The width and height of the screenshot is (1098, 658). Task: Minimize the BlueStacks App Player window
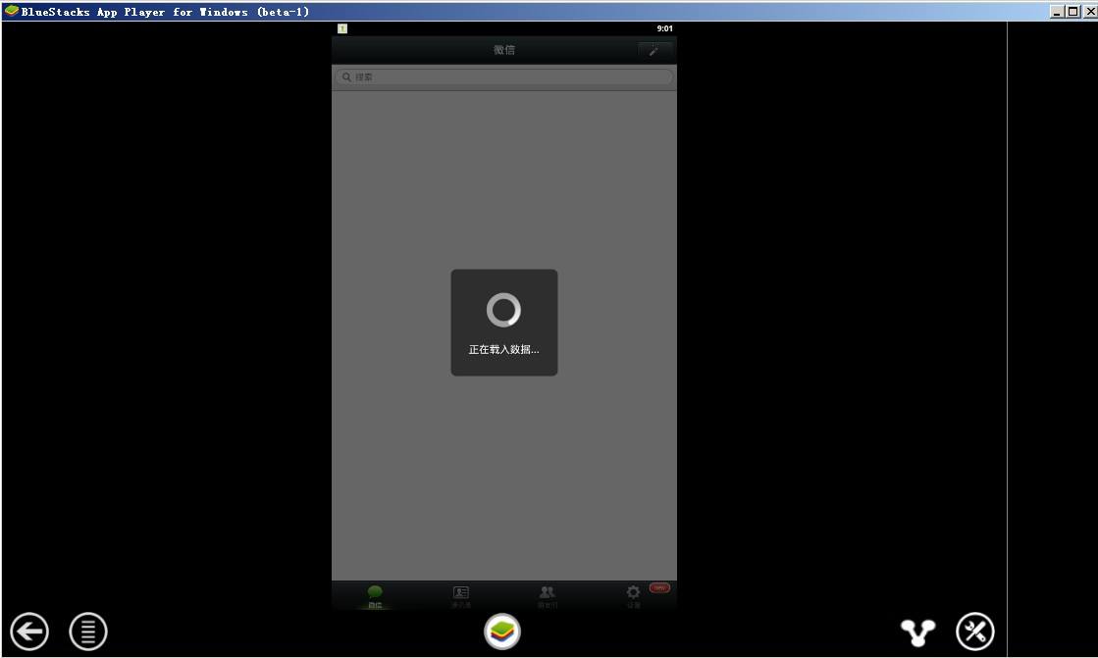[1058, 11]
